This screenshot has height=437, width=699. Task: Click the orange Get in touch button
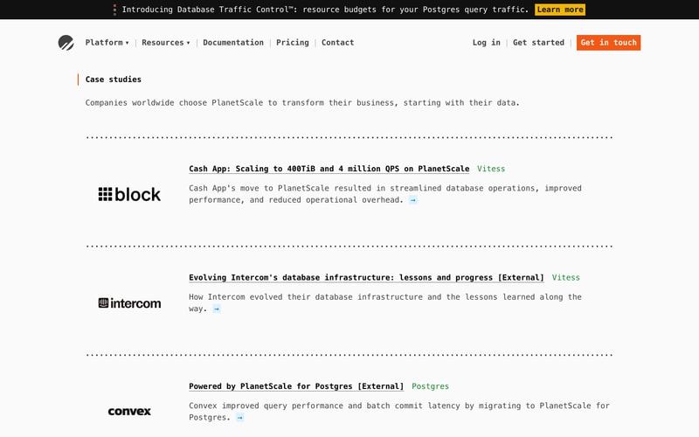pos(608,43)
